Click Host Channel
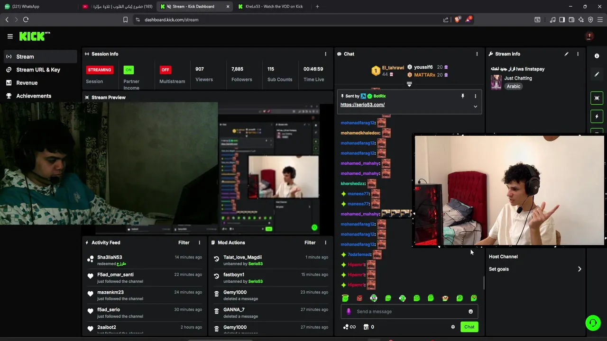Image resolution: width=607 pixels, height=341 pixels. [503, 257]
